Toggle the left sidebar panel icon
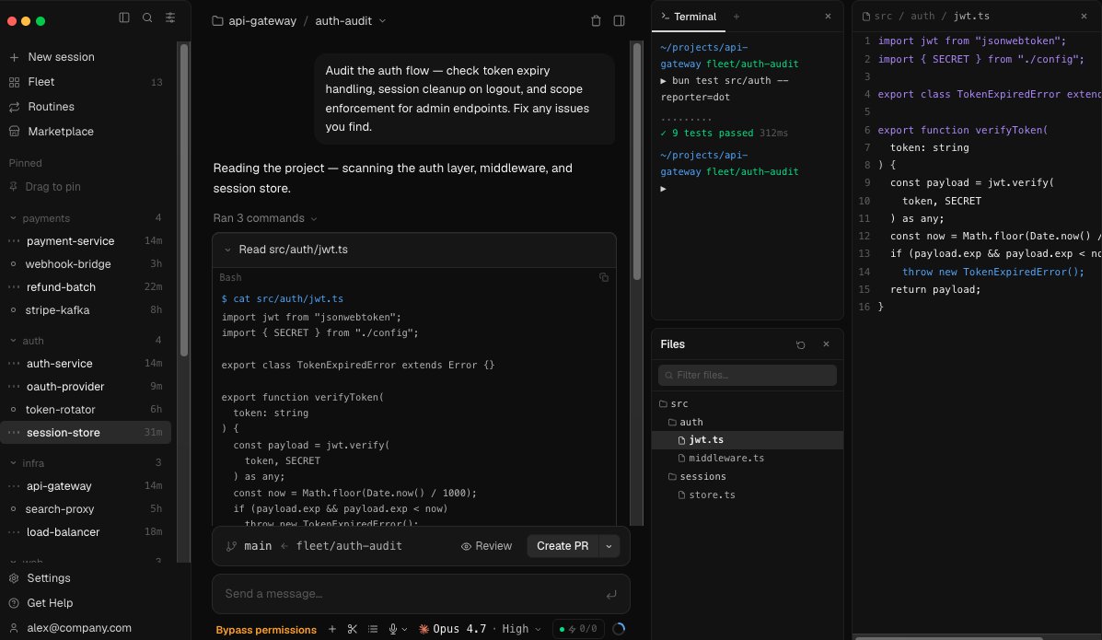Image resolution: width=1102 pixels, height=640 pixels. tap(124, 17)
